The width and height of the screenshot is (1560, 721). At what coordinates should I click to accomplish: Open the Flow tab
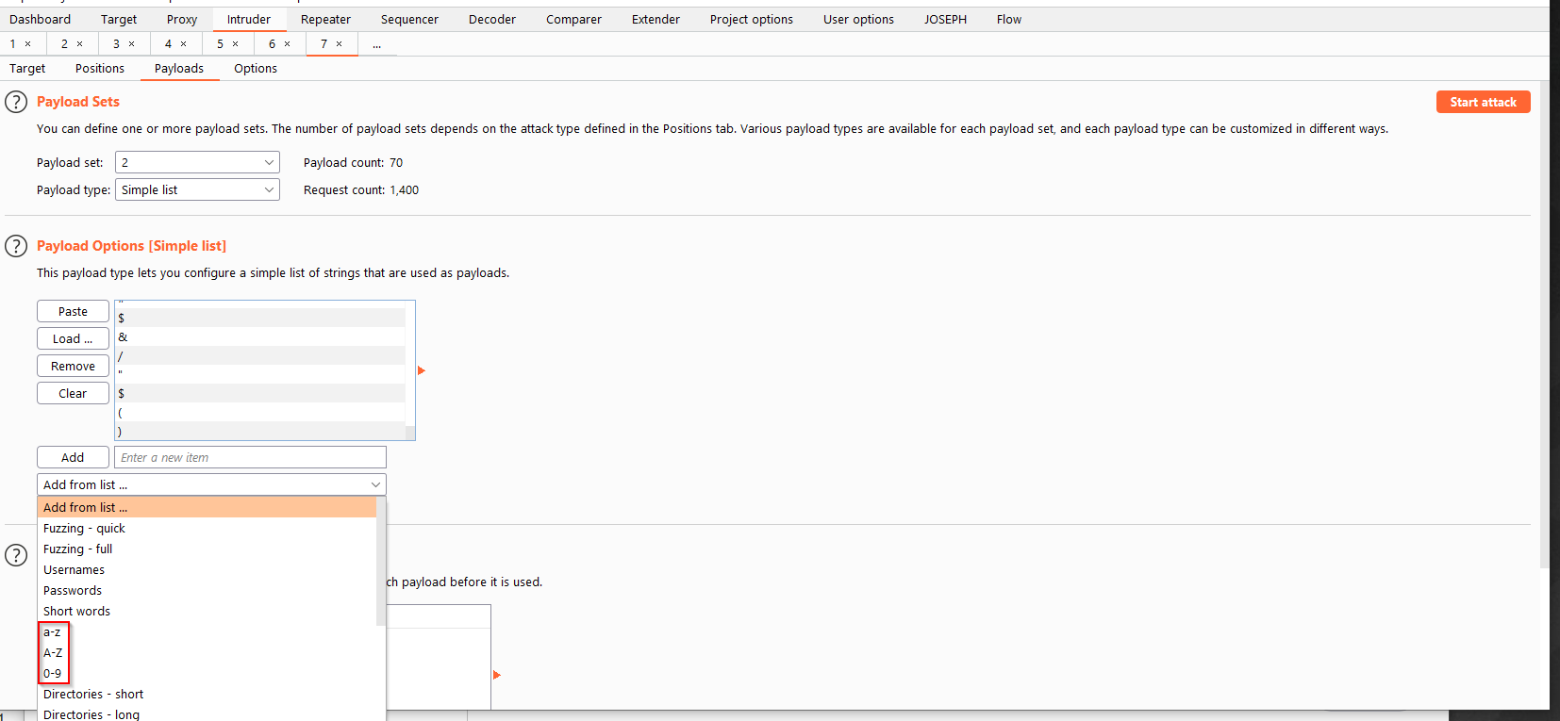[x=1009, y=20]
